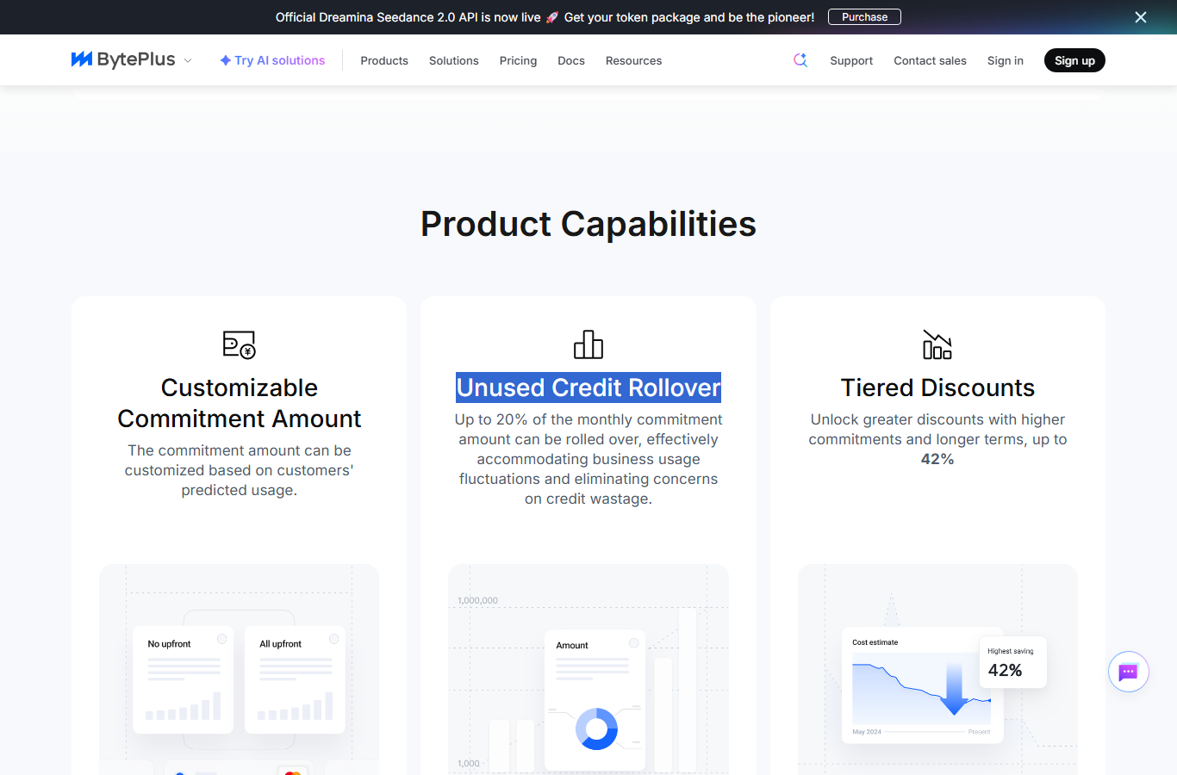Screen dimensions: 1177x775
Task: Open the chat support bubble icon
Action: (1129, 672)
